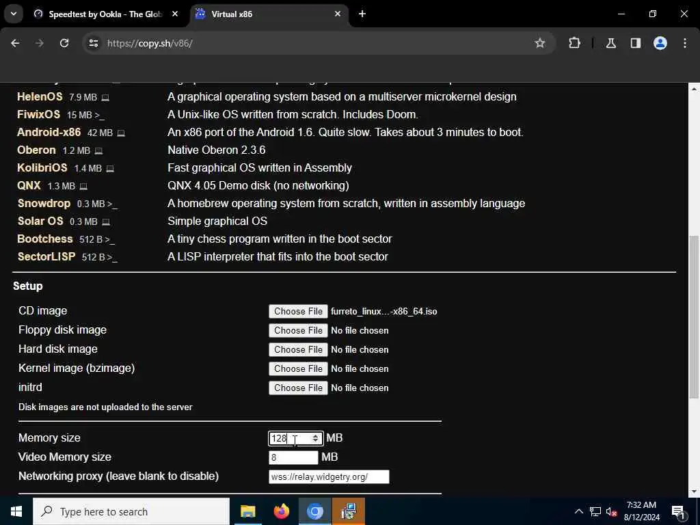Choose File for Kernel image (bzimage)
Viewport: 700px width, 525px height.
pyautogui.click(x=298, y=368)
